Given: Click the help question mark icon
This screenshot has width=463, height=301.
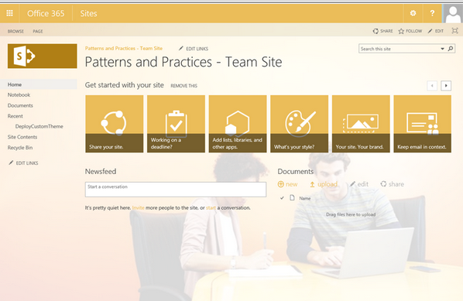Looking at the screenshot, I should coord(432,13).
